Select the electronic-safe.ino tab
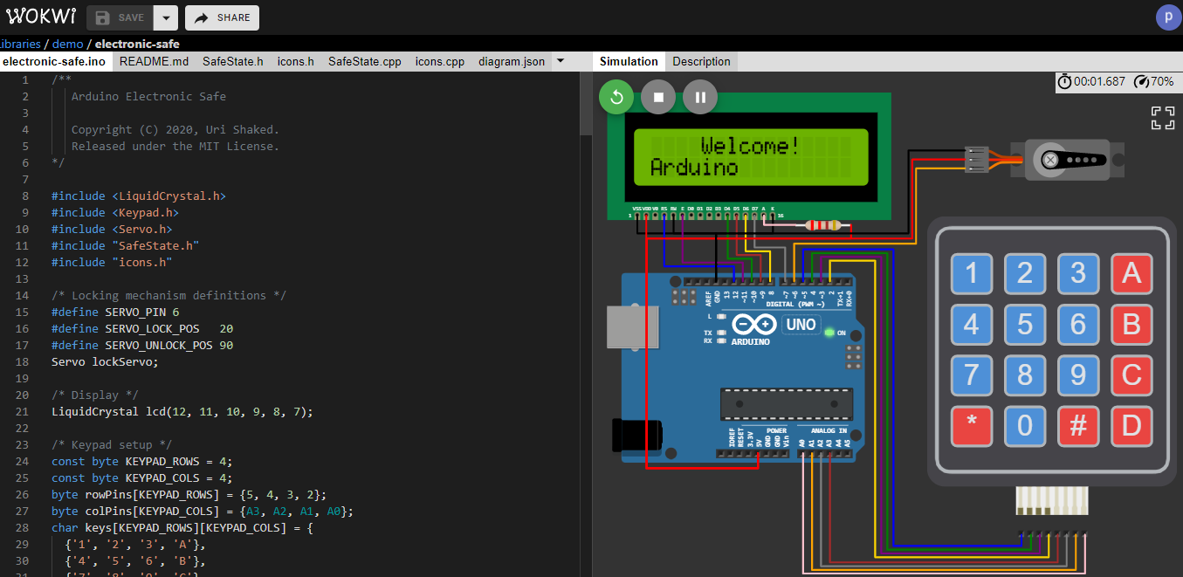Screen dimensions: 1183x577 54,61
